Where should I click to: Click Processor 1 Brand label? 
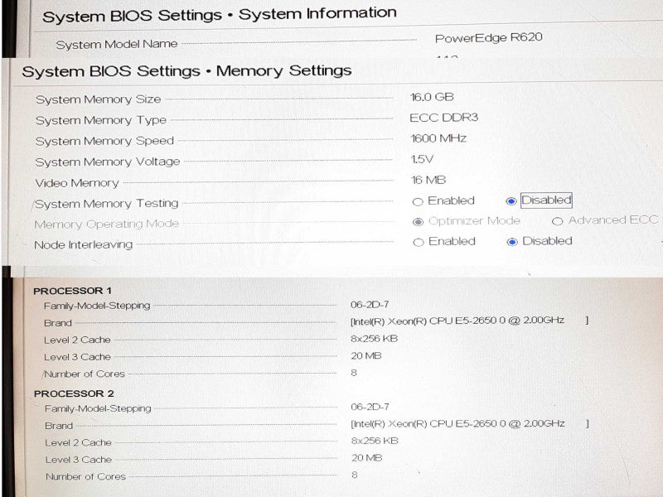(58, 323)
